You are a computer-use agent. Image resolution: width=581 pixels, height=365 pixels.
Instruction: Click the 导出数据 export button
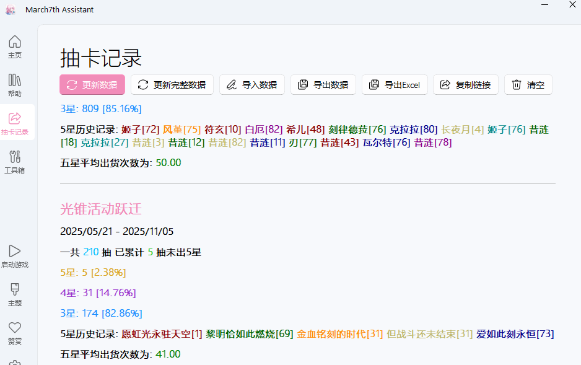click(x=323, y=85)
